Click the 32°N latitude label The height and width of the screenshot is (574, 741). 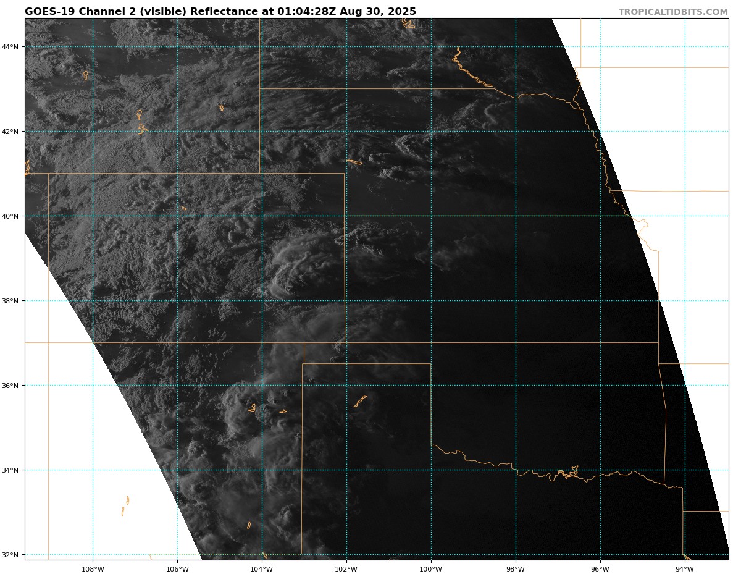coord(10,555)
